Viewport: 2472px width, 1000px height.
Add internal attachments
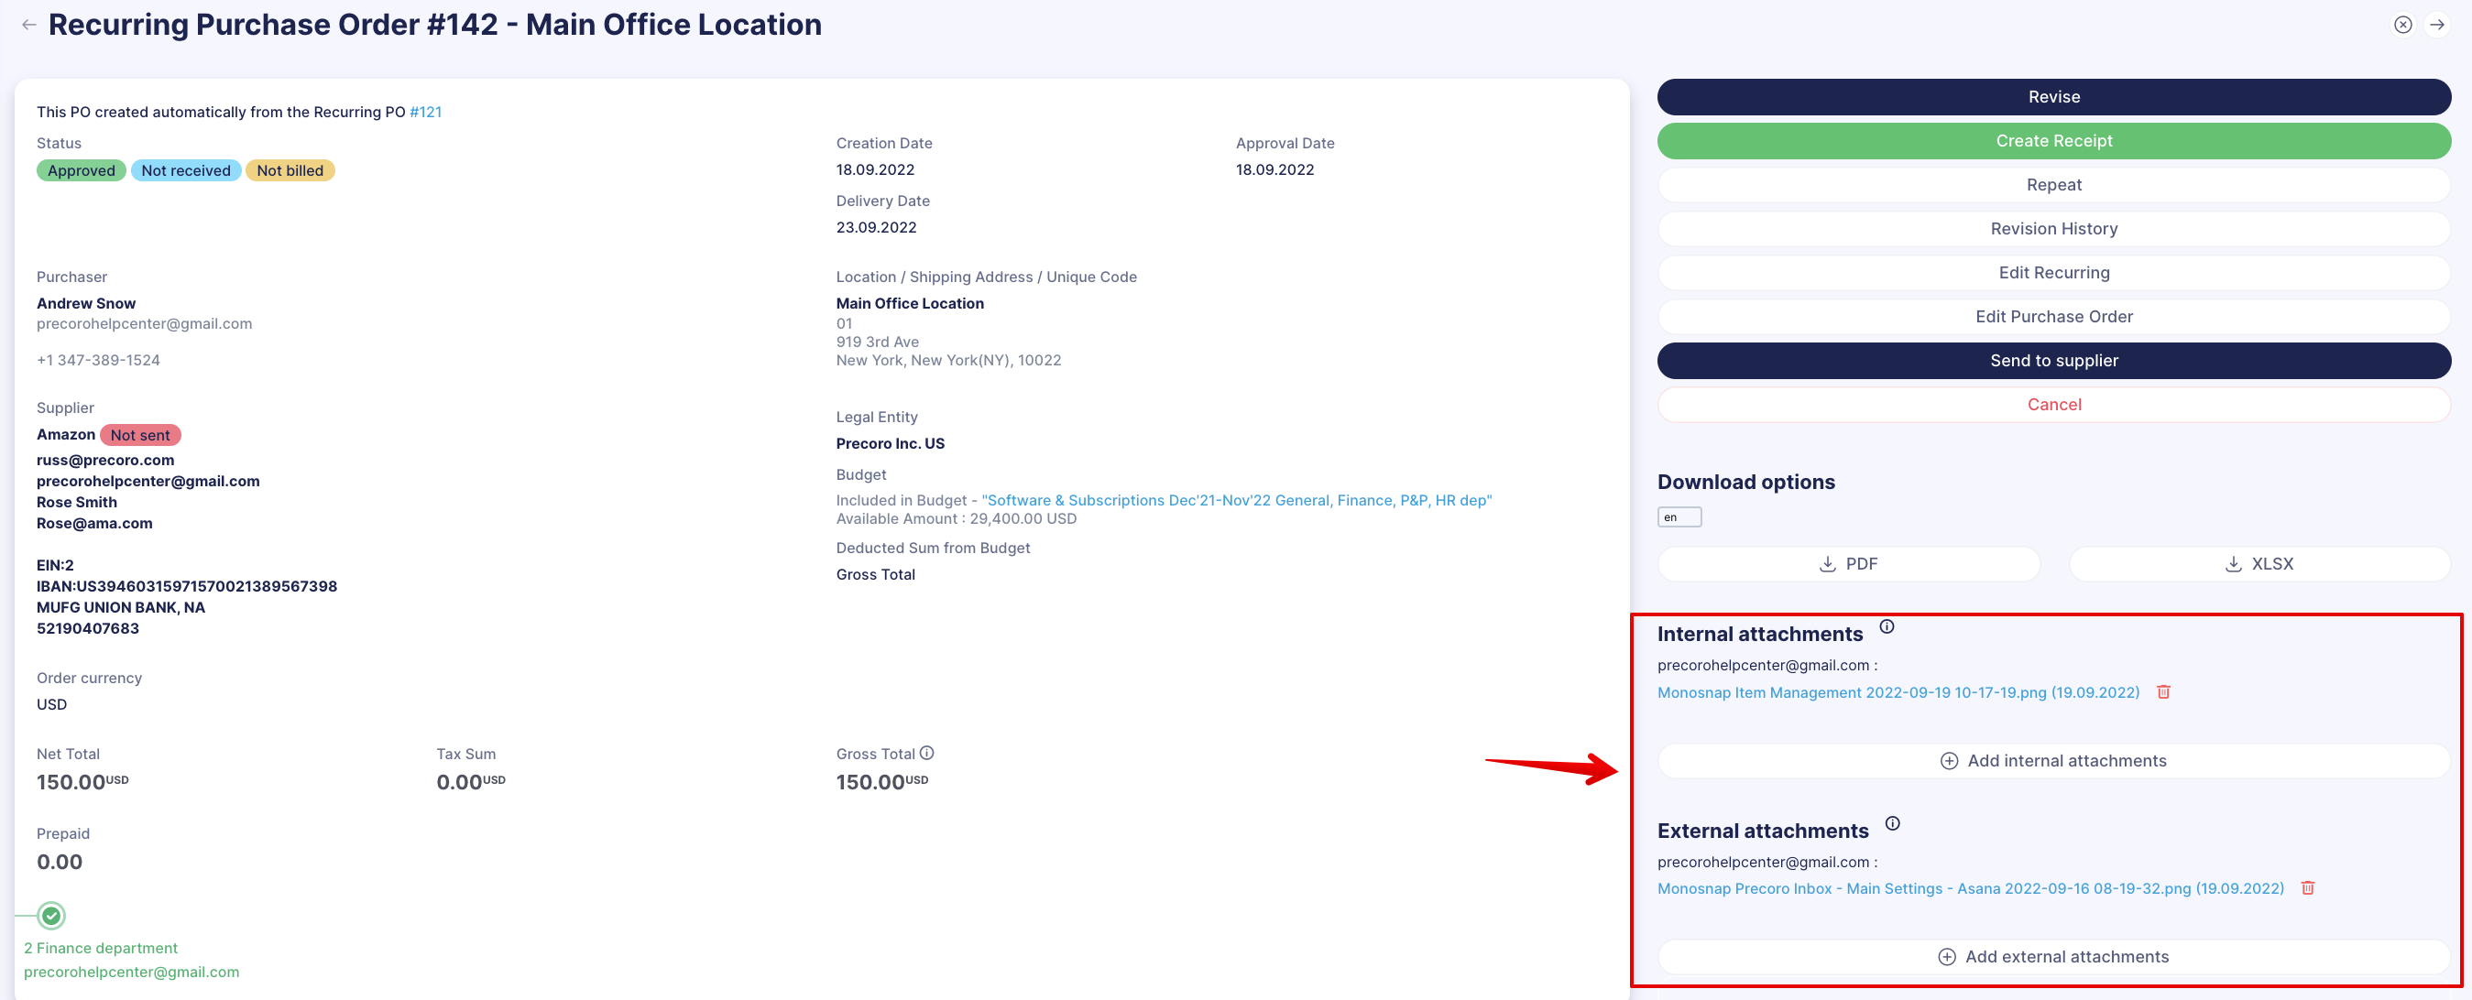[x=2052, y=761]
